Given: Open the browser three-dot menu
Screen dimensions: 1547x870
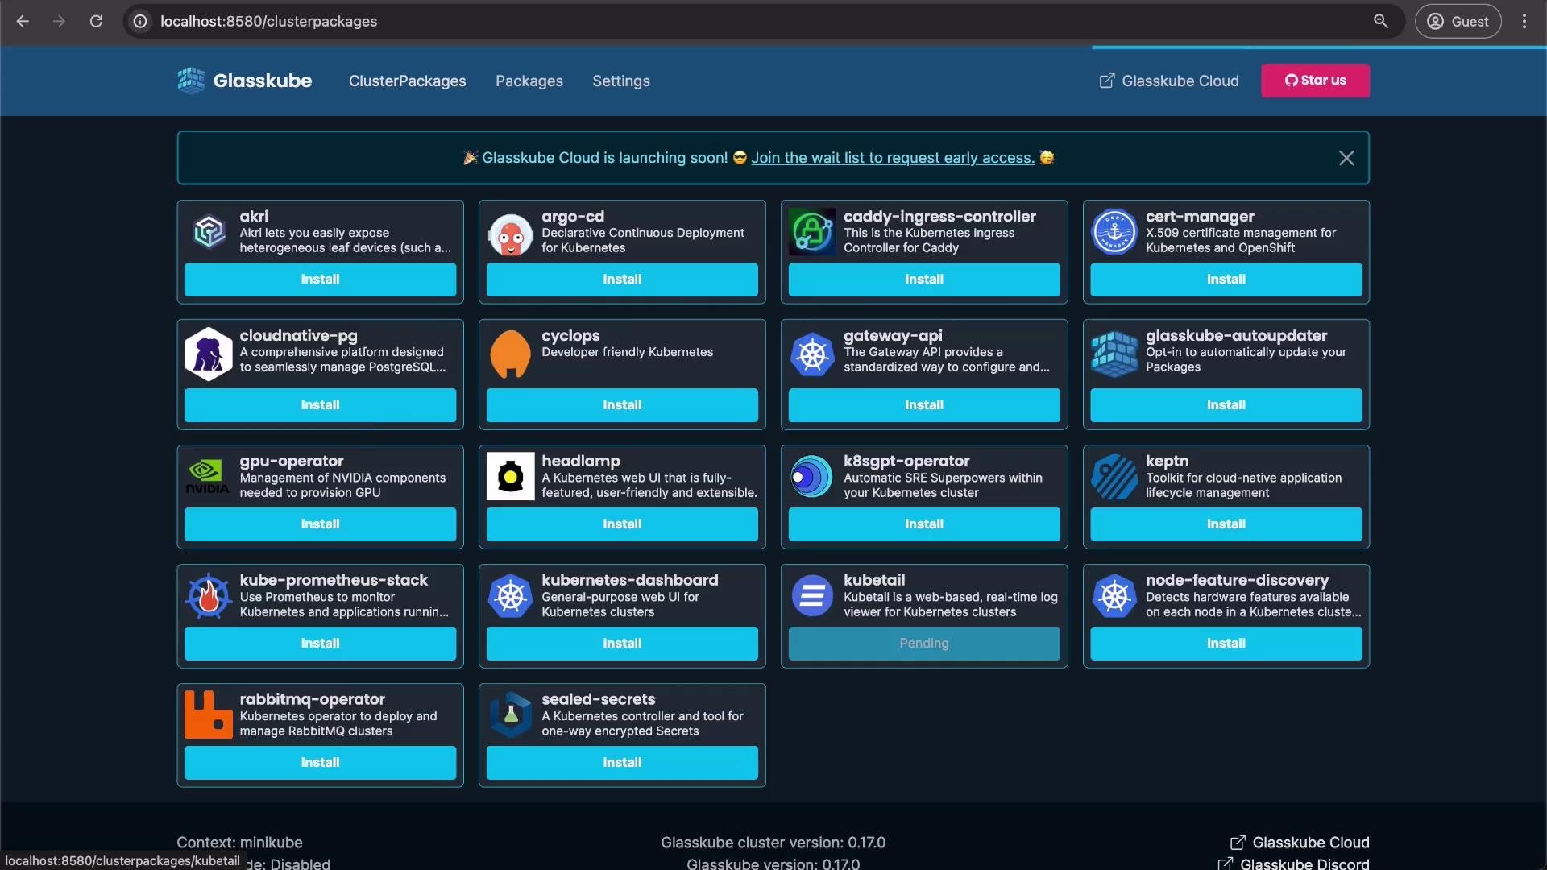Looking at the screenshot, I should pos(1524,22).
